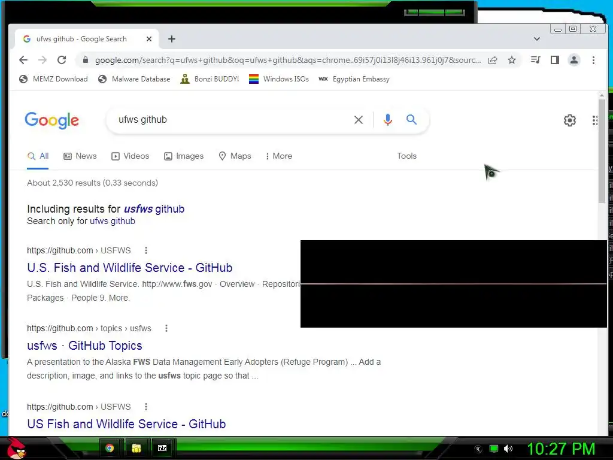Show hidden tray icons
Screen dimensions: 613x460
coord(478,449)
